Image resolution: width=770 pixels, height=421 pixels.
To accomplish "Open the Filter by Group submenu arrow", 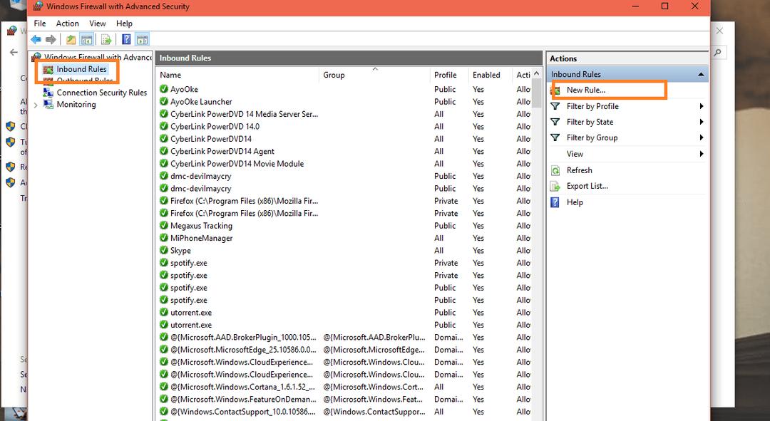I will [x=702, y=137].
